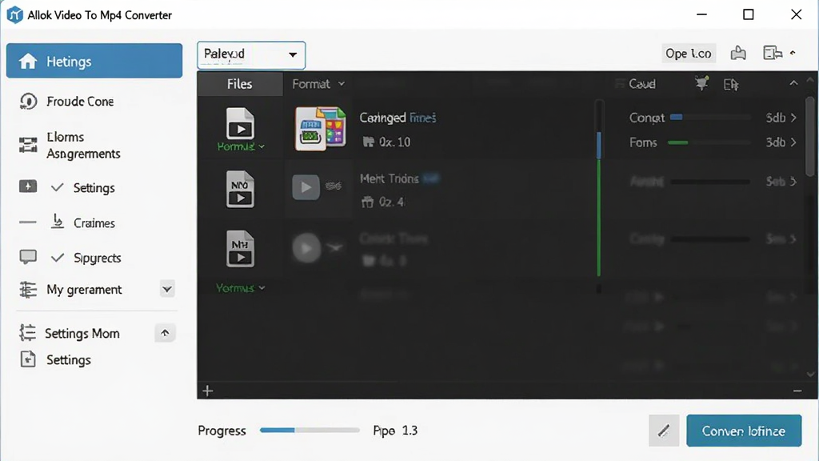Play the third blurred video item
This screenshot has width=819, height=461.
tap(306, 248)
